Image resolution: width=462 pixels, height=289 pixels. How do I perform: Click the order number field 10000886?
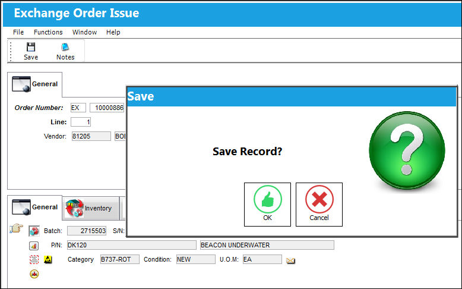[x=107, y=108]
